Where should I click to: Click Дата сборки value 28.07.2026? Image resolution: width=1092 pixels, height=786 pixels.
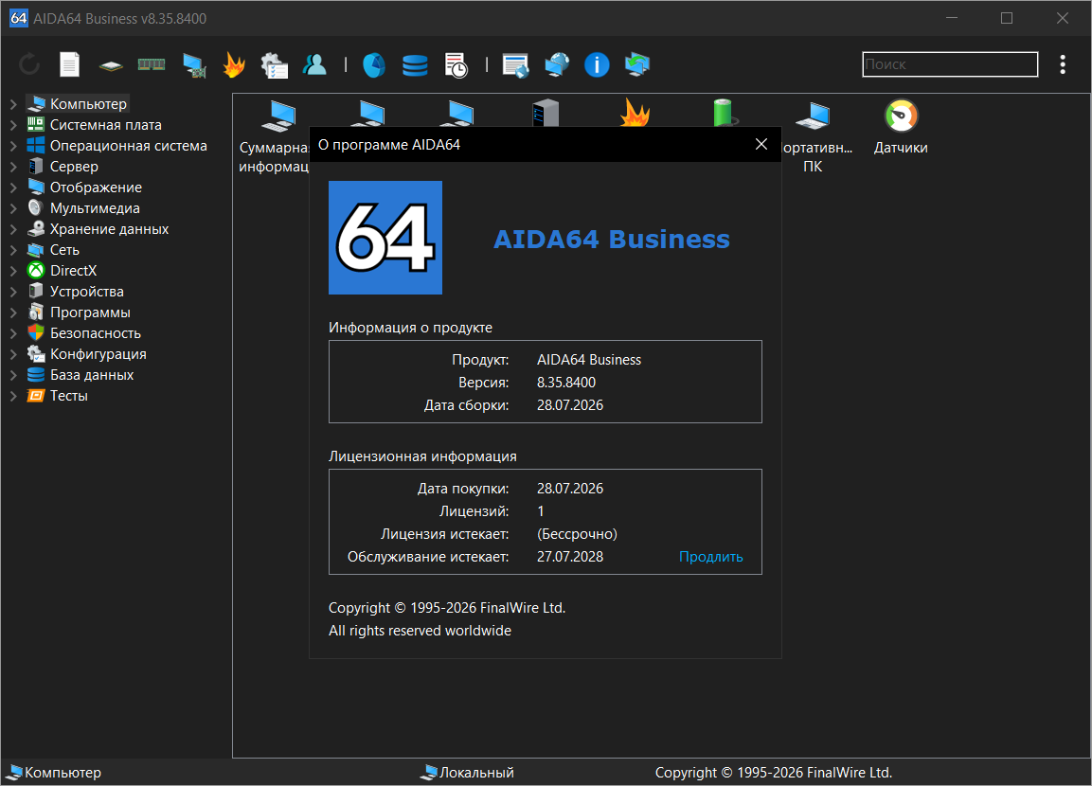pos(570,405)
